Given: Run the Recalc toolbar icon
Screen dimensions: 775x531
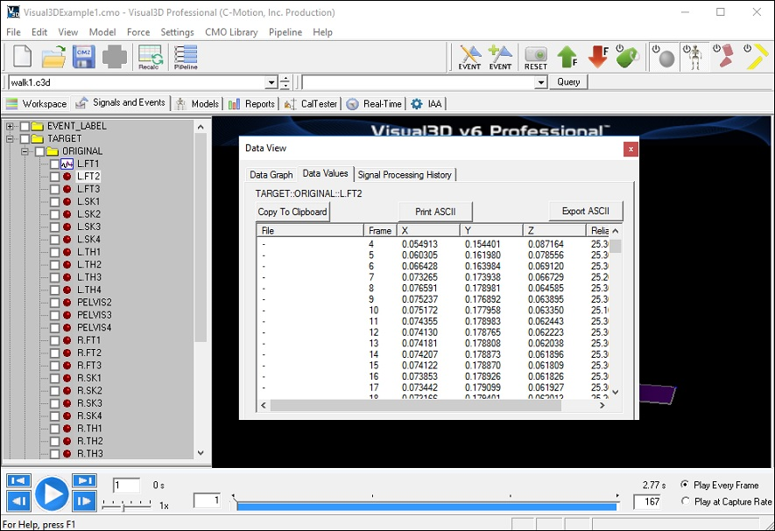Looking at the screenshot, I should point(150,57).
